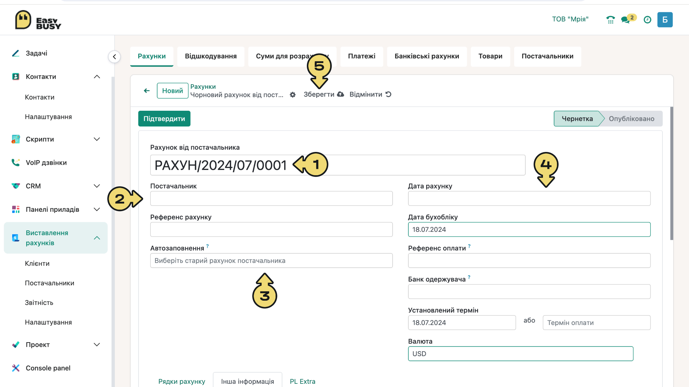Click the VoIP дзвінки phone icon
Screen dimensions: 689x387
[16, 163]
